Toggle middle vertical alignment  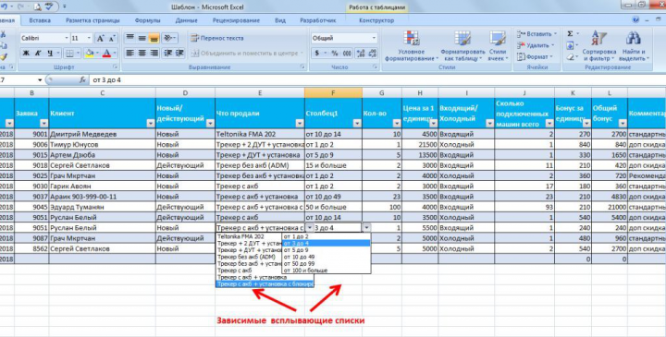tap(142, 38)
